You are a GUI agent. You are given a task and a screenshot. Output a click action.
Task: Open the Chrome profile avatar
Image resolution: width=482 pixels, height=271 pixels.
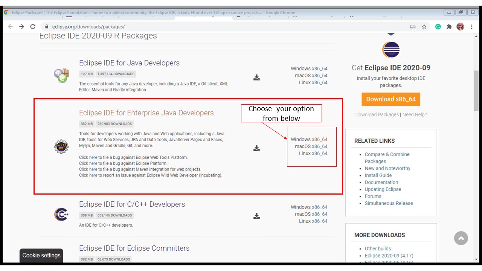[460, 27]
